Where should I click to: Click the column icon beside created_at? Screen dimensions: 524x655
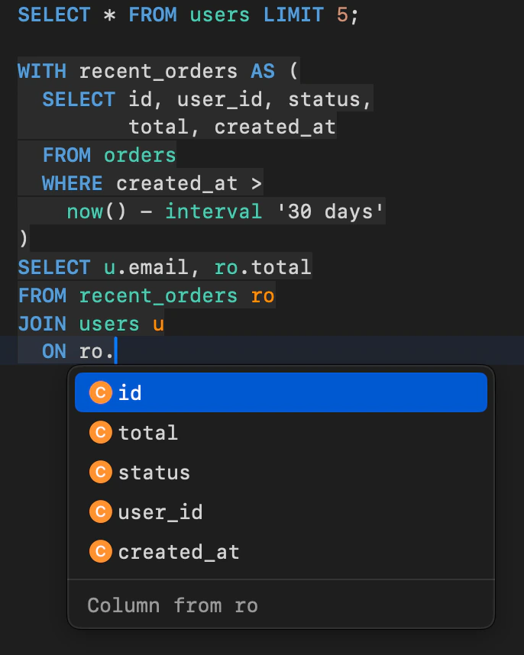(101, 551)
